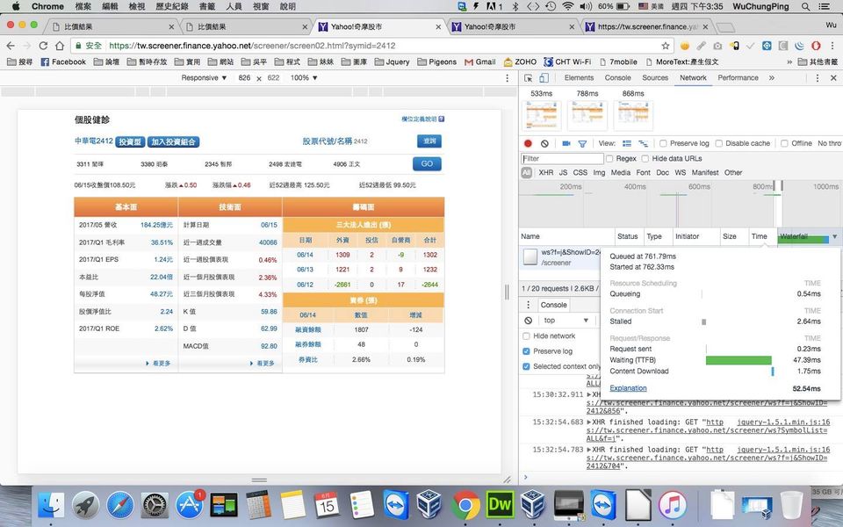Select the XHR request type filter
This screenshot has width=843, height=527.
[545, 173]
